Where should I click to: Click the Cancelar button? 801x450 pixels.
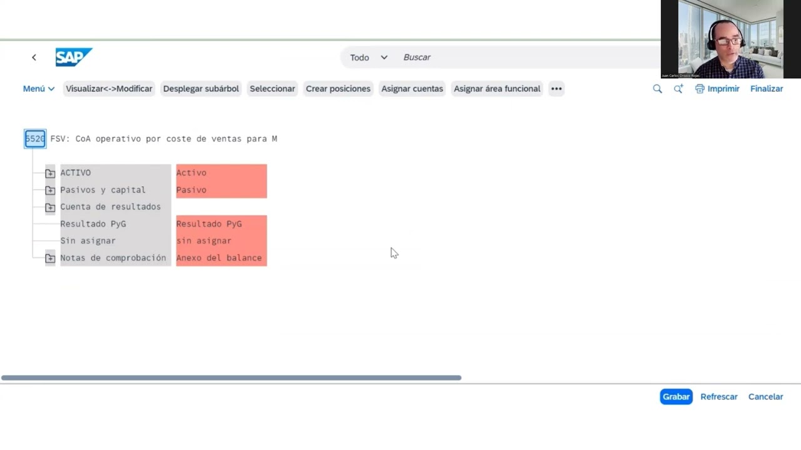pyautogui.click(x=765, y=397)
